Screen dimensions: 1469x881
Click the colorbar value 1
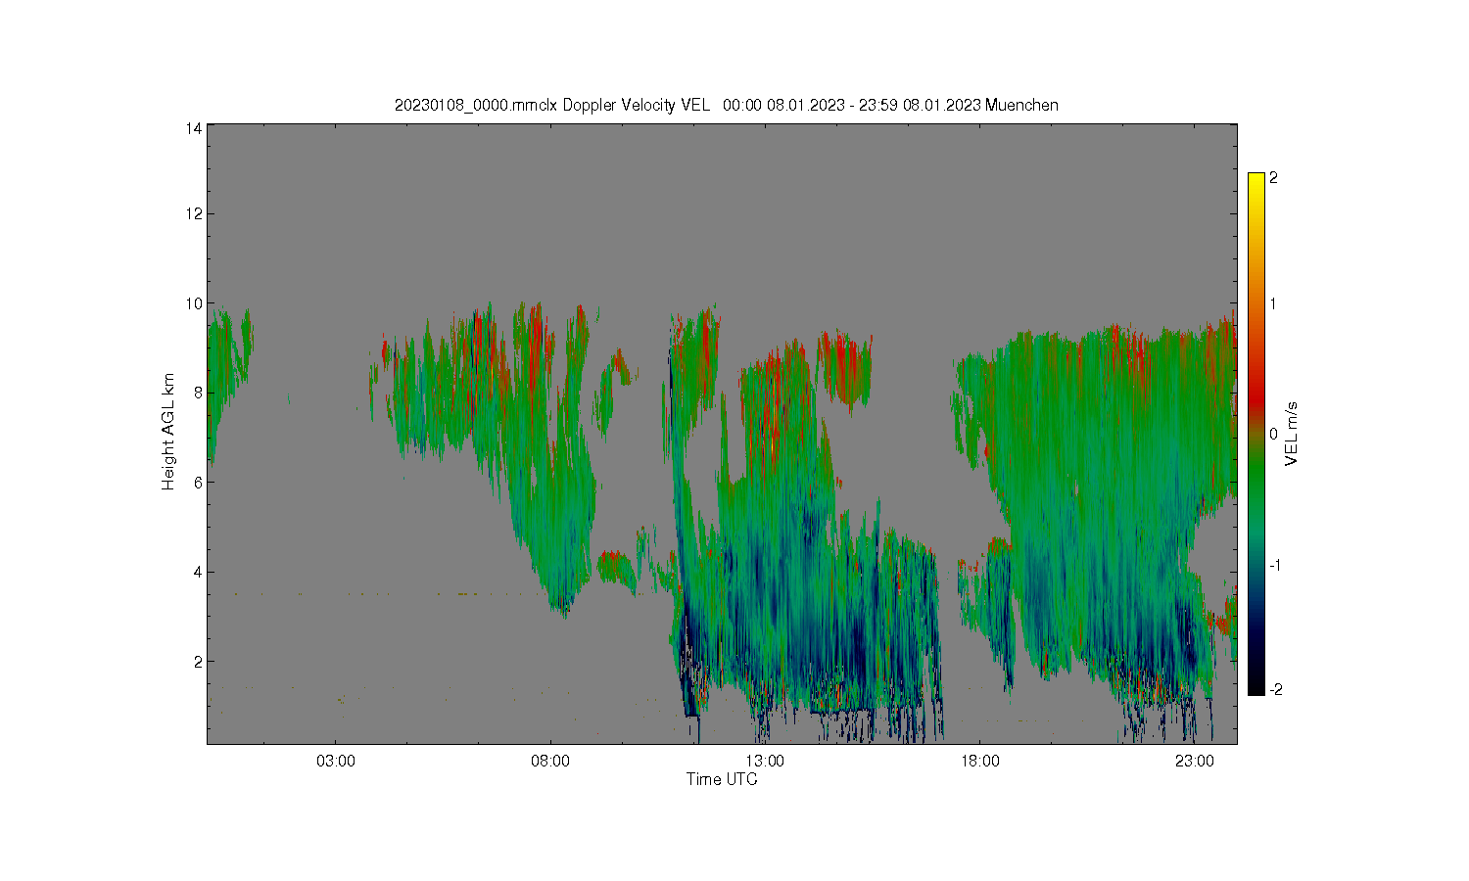pos(1273,303)
